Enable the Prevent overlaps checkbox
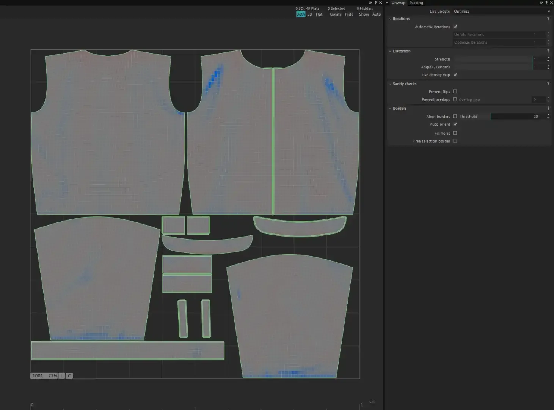 tap(455, 99)
